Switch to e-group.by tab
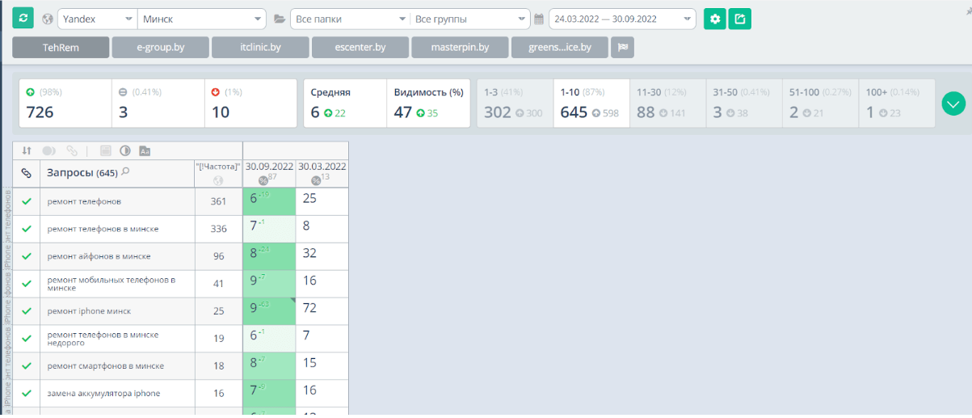 [161, 48]
